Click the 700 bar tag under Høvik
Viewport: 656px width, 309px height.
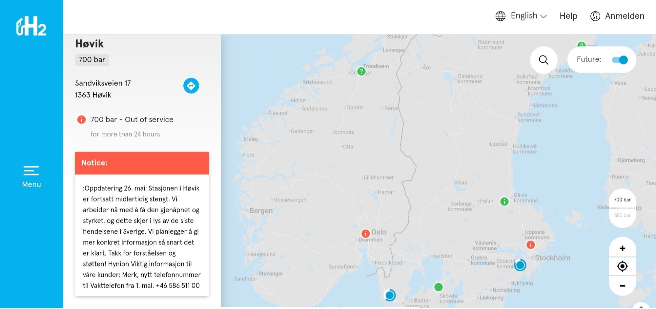[x=92, y=60]
